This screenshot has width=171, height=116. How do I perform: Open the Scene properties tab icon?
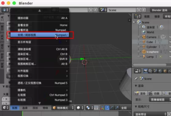point(155,71)
